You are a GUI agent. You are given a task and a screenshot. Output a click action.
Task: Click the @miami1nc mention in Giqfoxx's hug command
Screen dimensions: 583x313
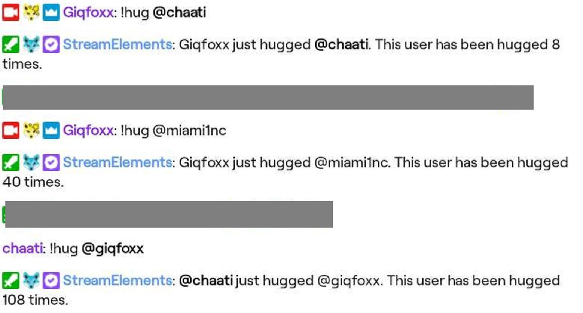[189, 131]
